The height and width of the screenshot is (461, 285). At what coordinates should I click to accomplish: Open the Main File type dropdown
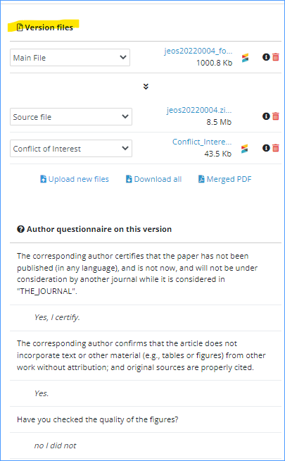[70, 58]
